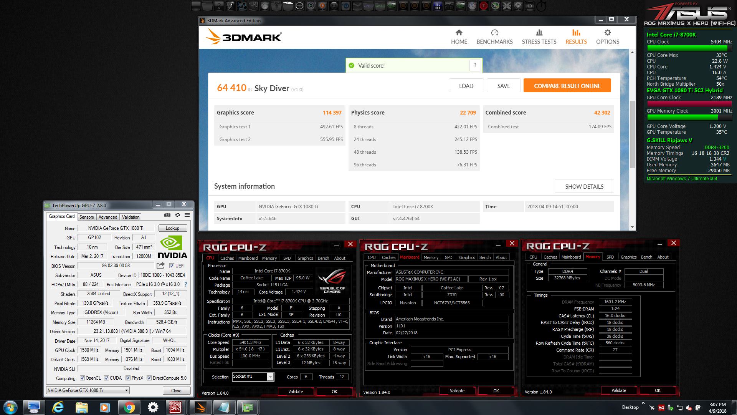Click Compare Result Online

[x=567, y=86]
